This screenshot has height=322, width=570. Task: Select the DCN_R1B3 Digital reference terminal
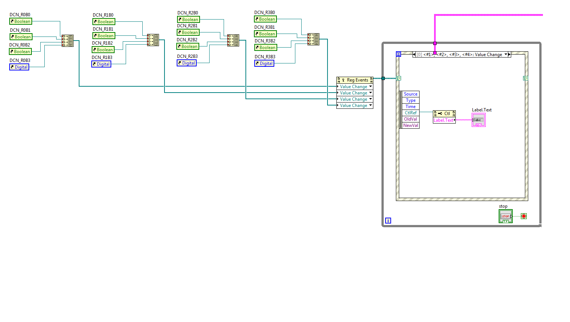[101, 64]
